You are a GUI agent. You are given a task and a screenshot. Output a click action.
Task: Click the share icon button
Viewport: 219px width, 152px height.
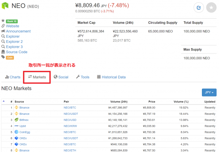(x=198, y=8)
